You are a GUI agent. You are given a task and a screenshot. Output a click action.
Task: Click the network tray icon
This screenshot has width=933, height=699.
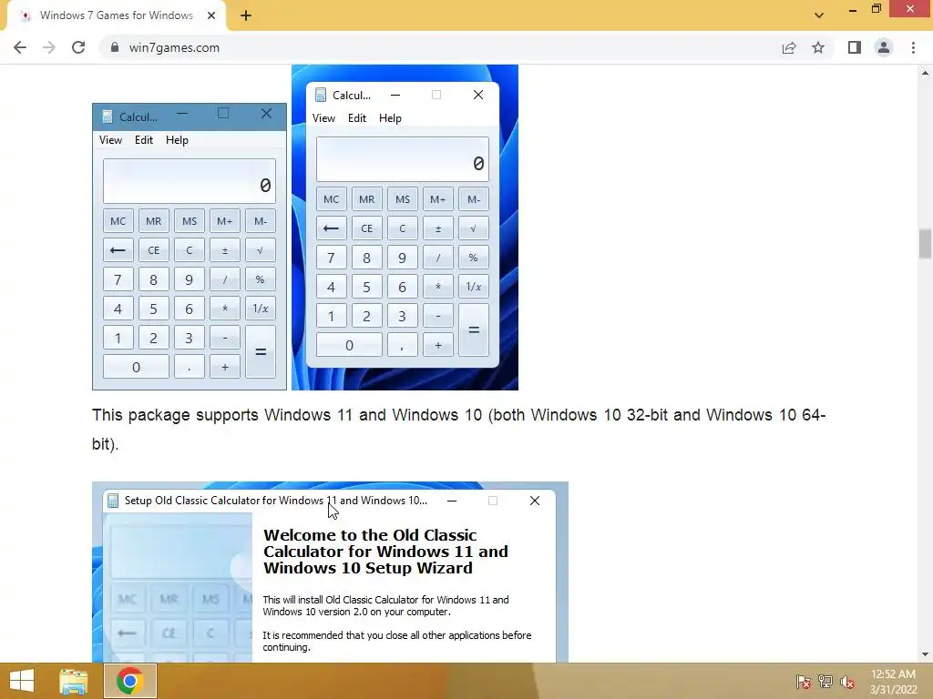click(x=825, y=681)
